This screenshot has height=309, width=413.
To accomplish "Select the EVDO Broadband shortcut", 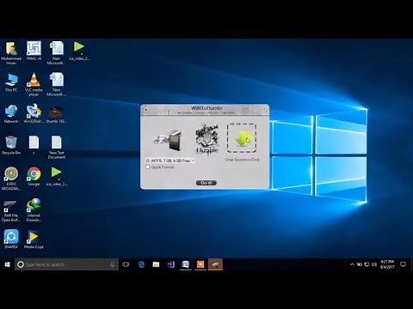I will point(11,179).
